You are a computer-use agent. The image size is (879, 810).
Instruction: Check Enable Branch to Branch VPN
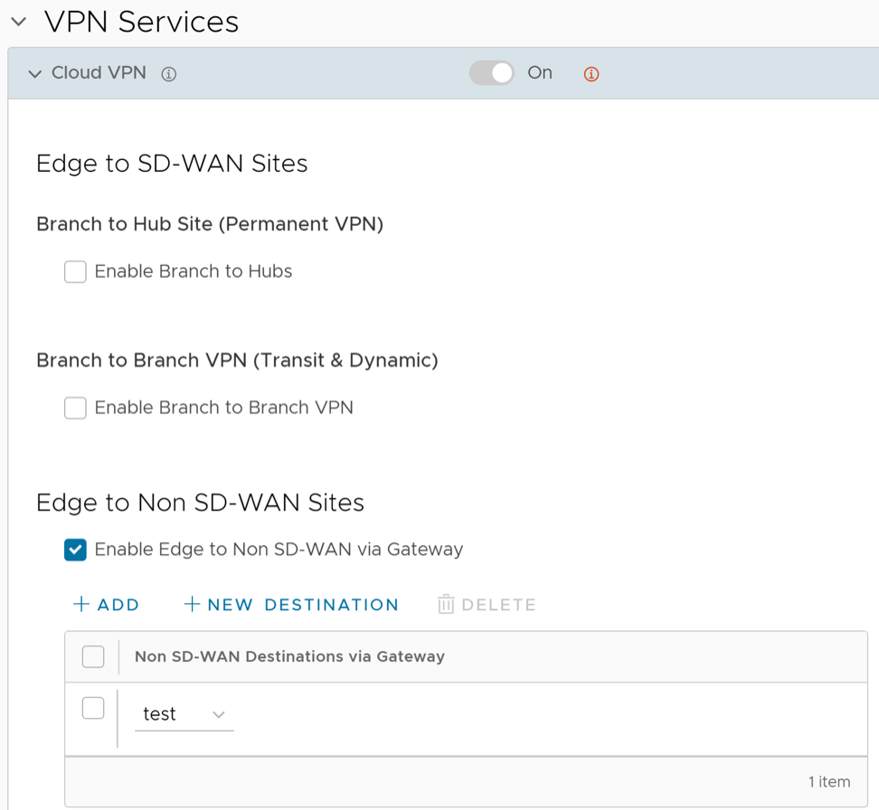[75, 408]
